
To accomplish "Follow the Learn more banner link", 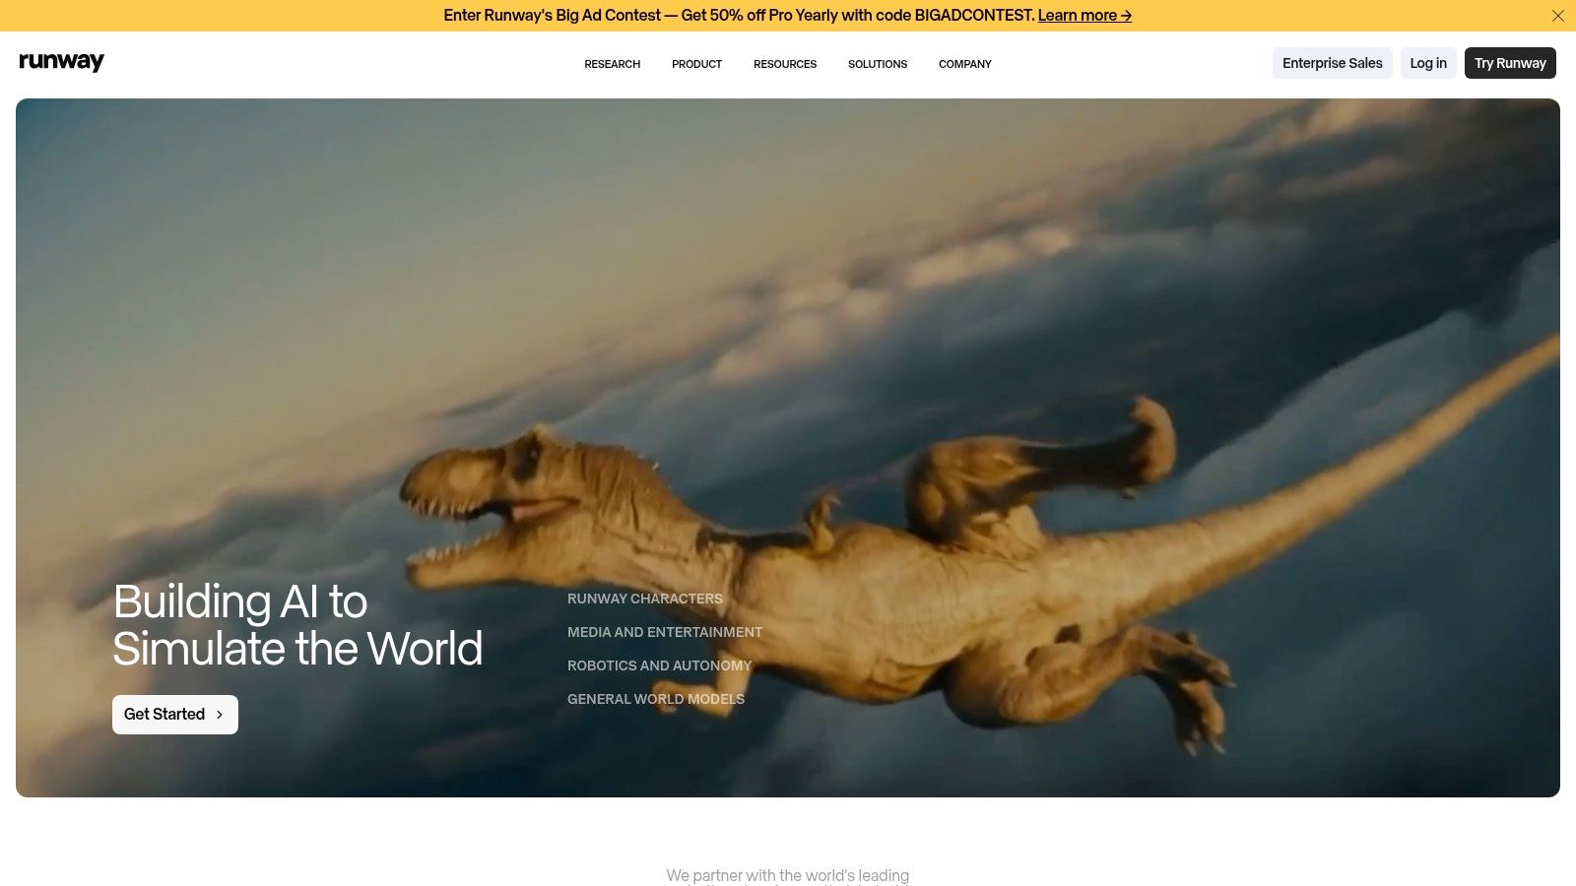I will pos(1084,16).
